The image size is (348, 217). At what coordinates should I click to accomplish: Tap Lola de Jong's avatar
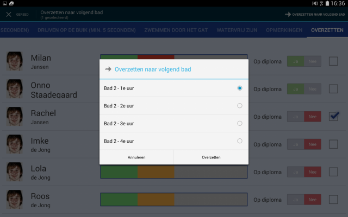tap(14, 171)
